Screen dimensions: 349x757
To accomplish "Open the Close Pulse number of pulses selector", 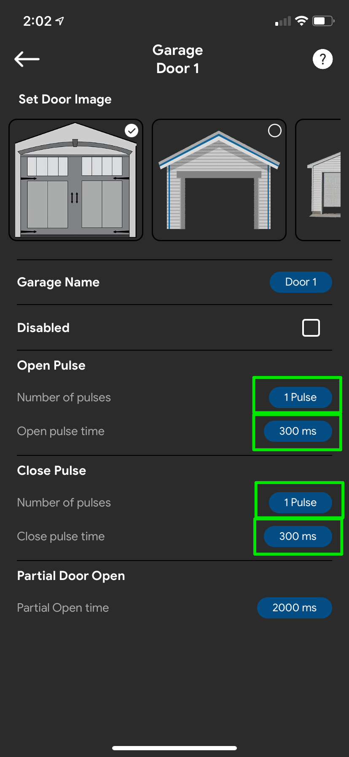I will pos(301,503).
